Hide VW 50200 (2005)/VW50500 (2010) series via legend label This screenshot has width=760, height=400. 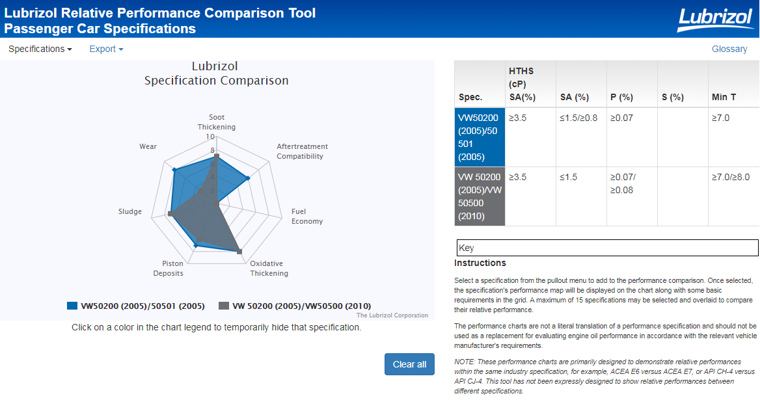[x=301, y=306]
